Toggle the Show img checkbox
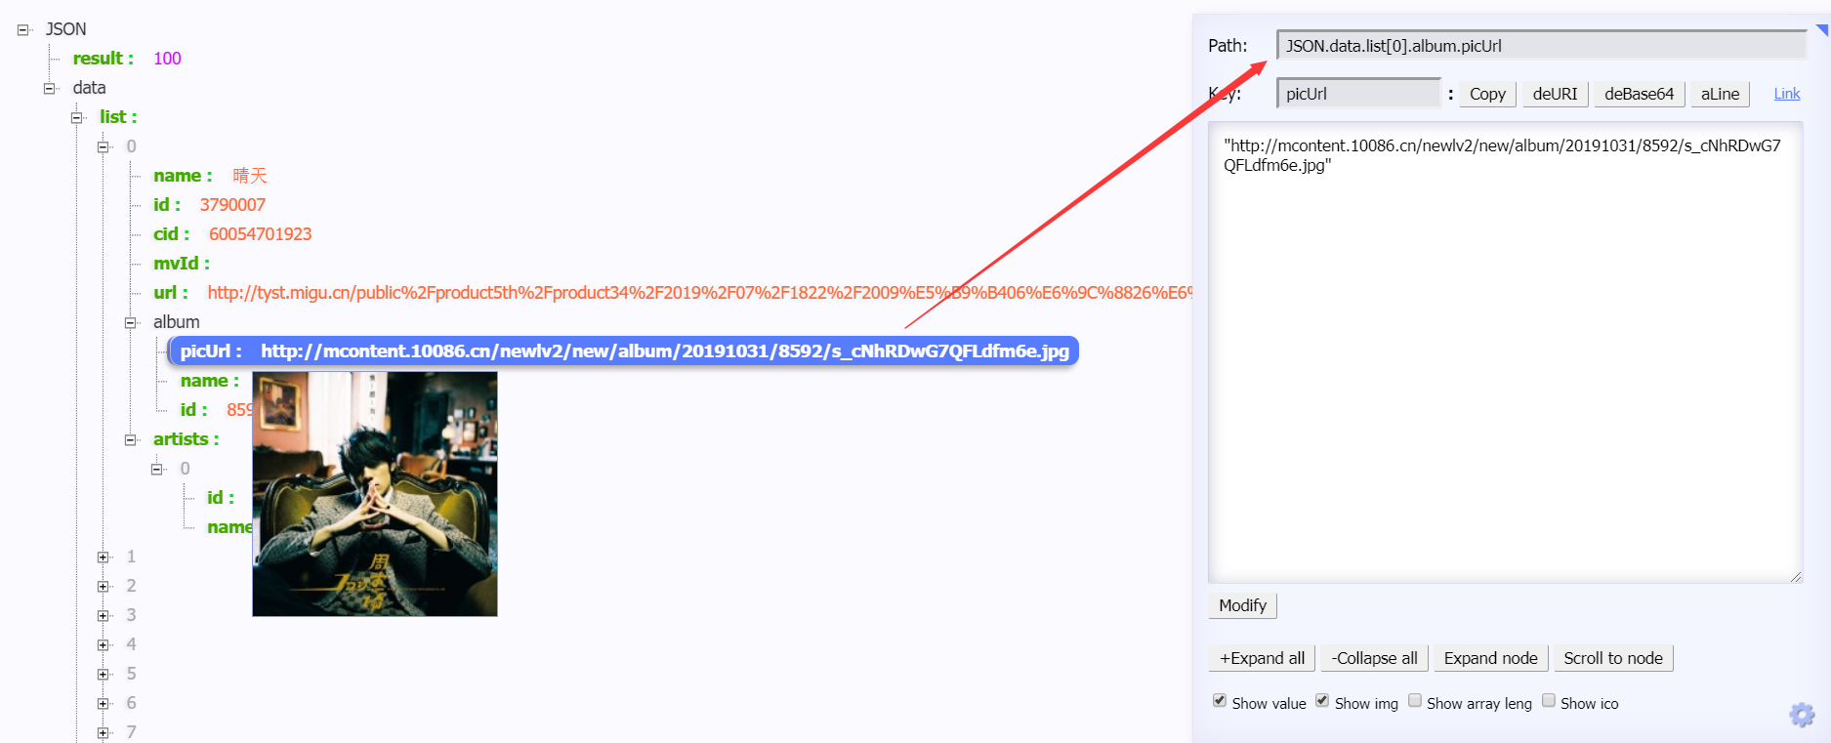This screenshot has width=1831, height=743. [x=1322, y=701]
